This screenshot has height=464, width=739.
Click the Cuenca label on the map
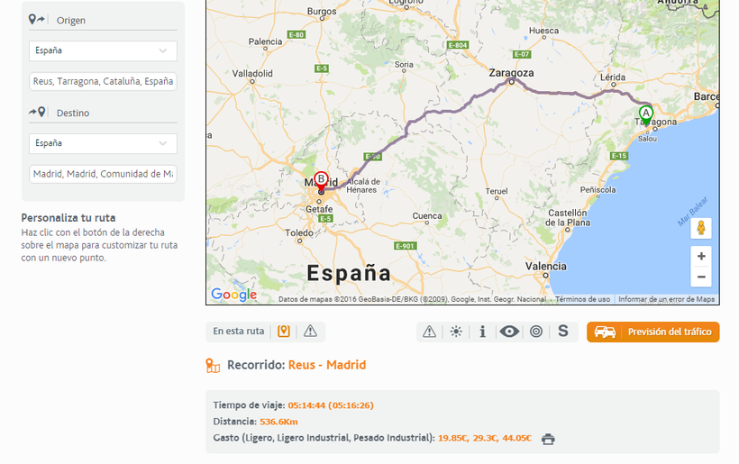click(427, 215)
